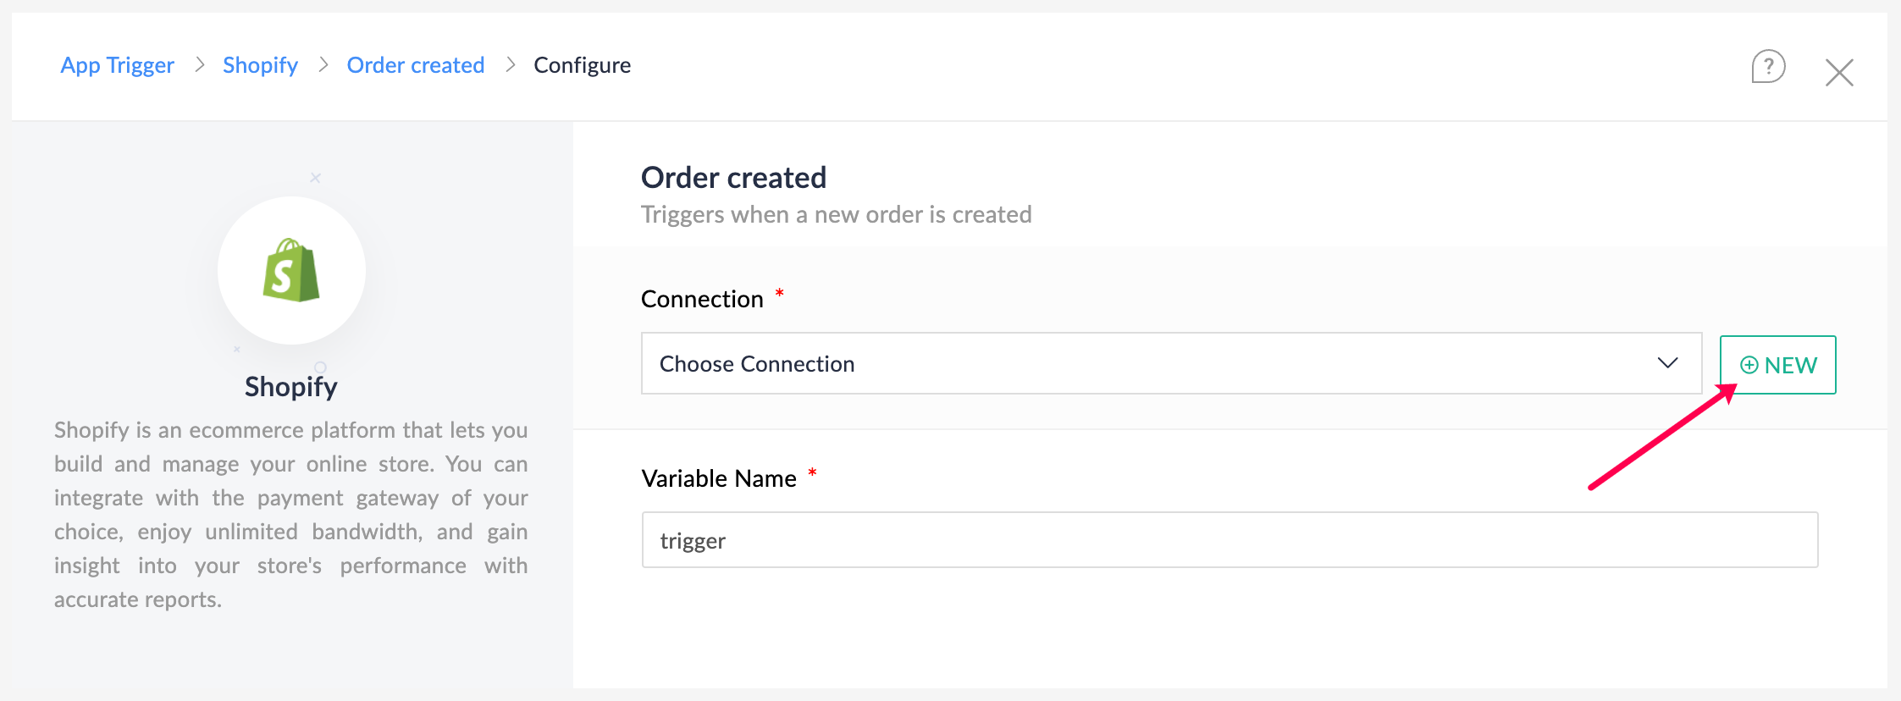Open the help question mark icon

1767,67
